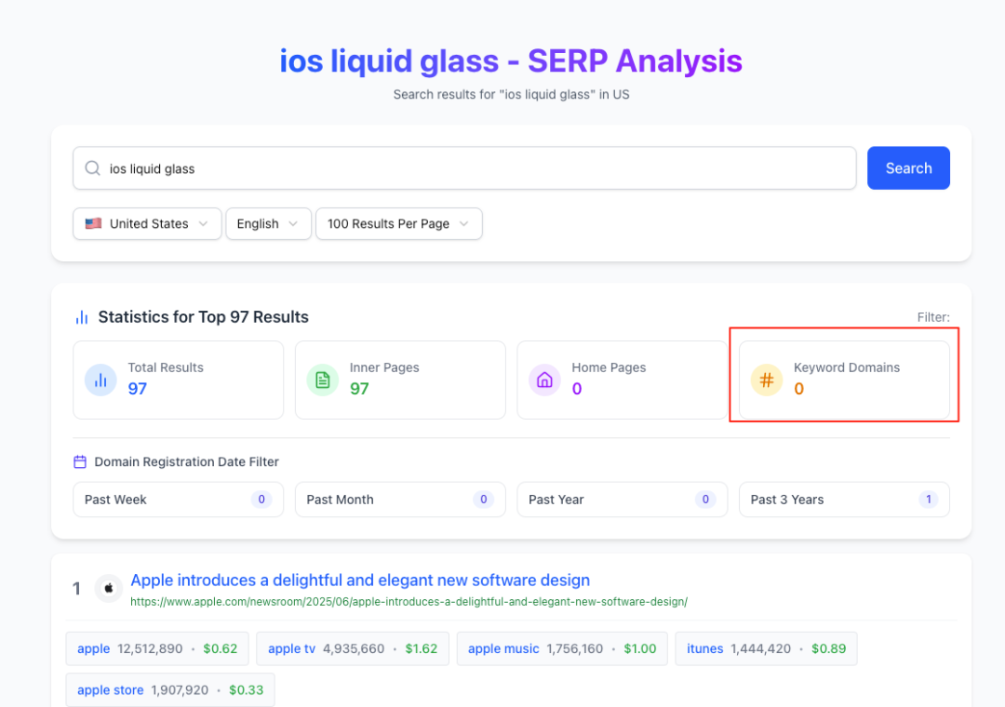This screenshot has width=1005, height=707.
Task: Open the English language dropdown
Action: click(269, 223)
